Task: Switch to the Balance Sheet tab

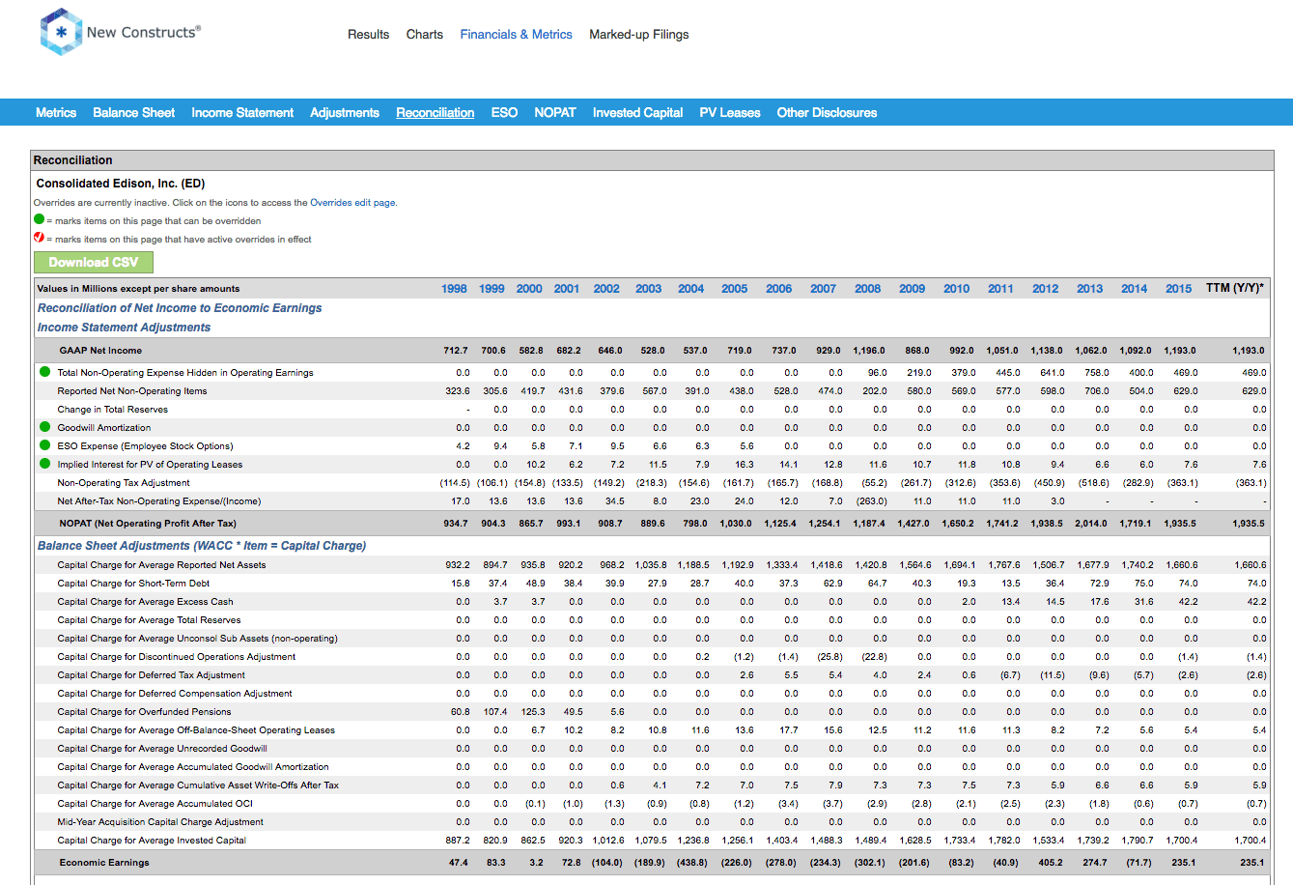Action: click(133, 112)
